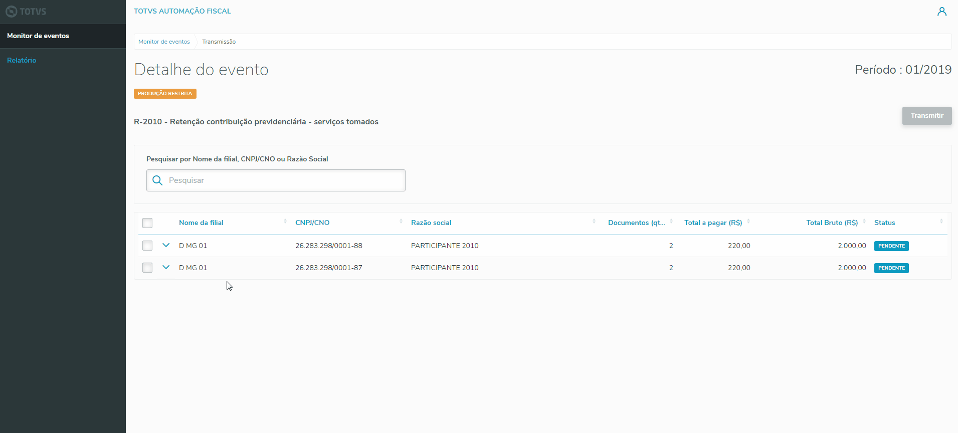Viewport: 958px width, 433px height.
Task: Click PENDENTE status of 0001-87 row
Action: click(891, 268)
